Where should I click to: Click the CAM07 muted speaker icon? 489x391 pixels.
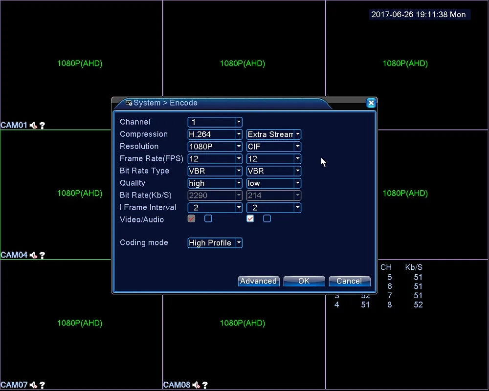(33, 385)
